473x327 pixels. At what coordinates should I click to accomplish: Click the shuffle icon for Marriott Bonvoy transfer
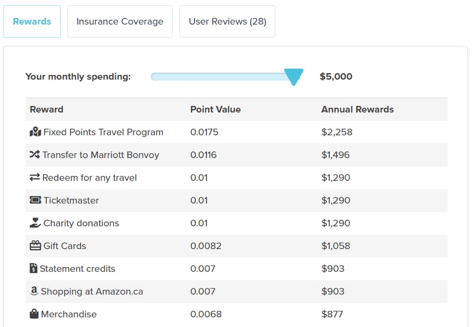(x=34, y=155)
